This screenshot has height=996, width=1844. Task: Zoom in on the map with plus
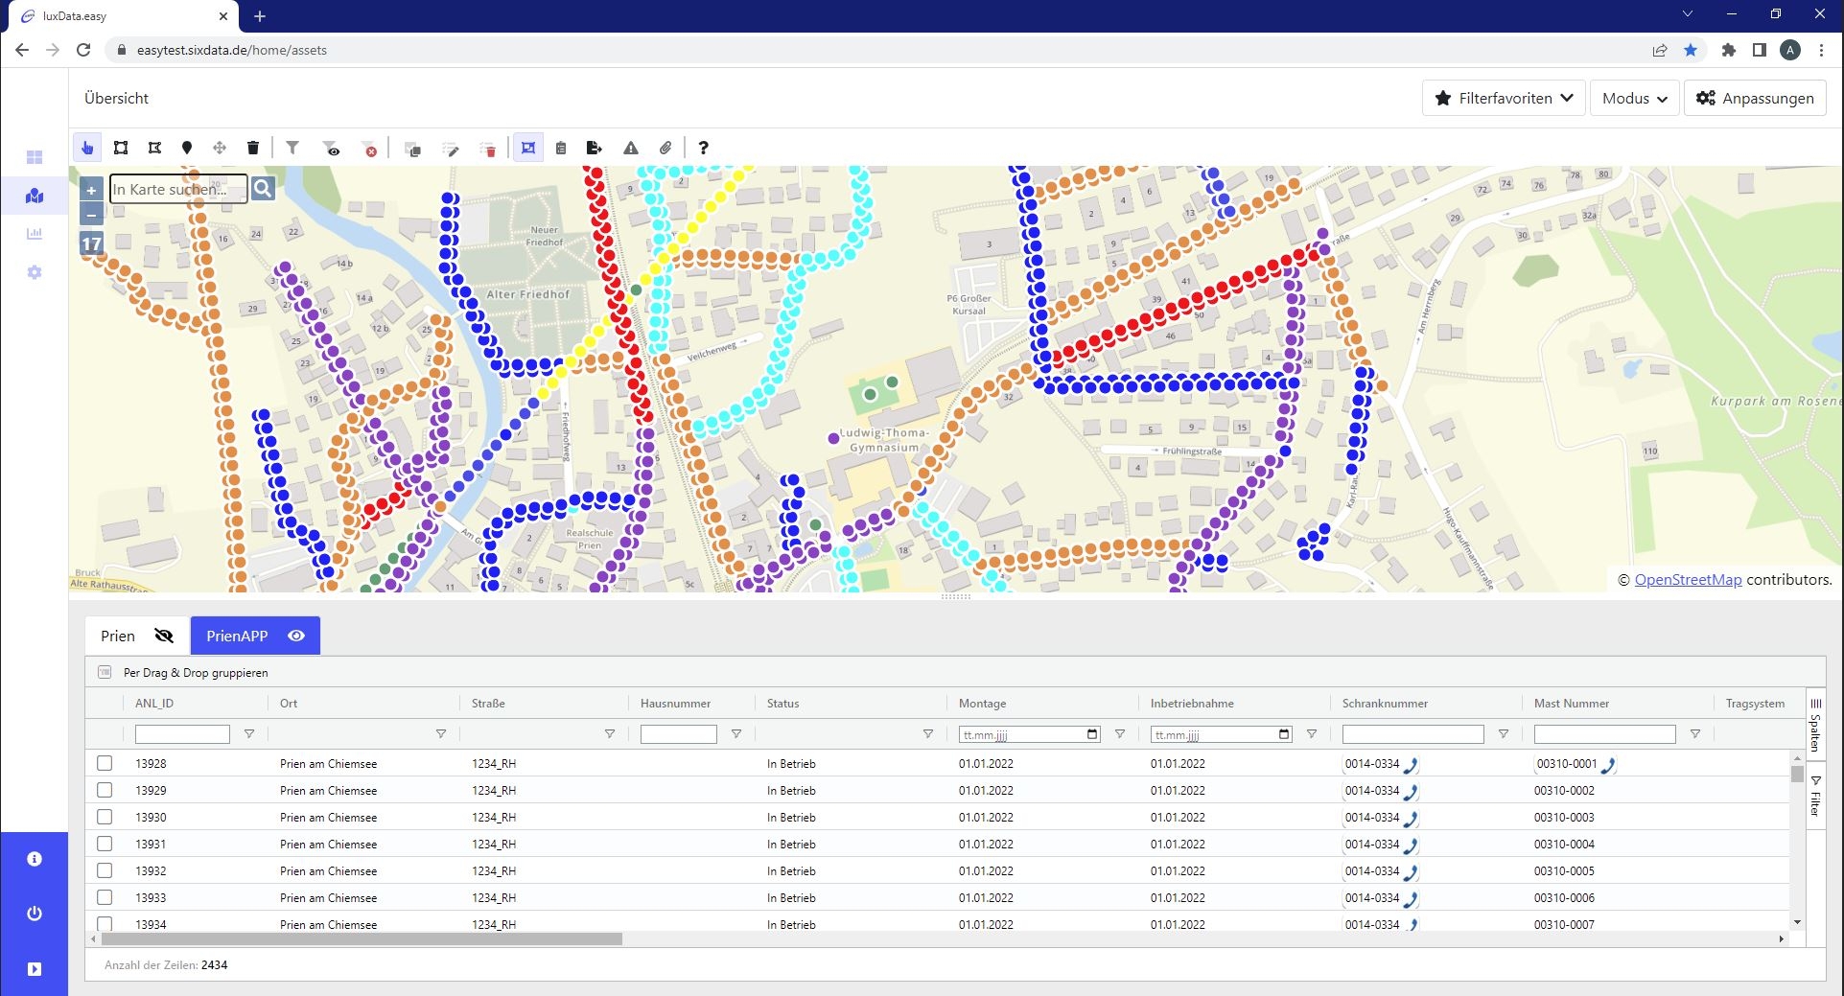91,190
